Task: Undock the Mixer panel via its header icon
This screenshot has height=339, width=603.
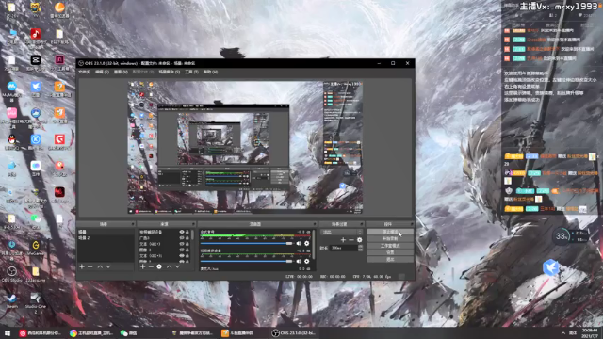Action: point(315,224)
